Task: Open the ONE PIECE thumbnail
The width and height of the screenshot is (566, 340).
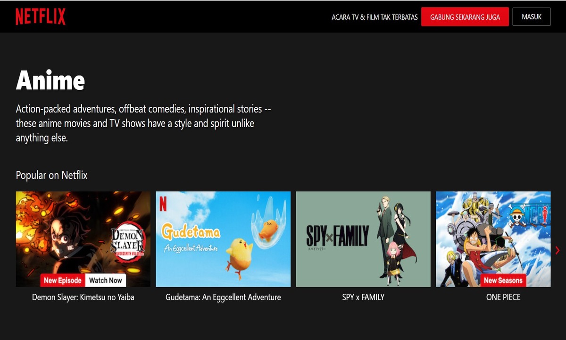Action: tap(493, 239)
